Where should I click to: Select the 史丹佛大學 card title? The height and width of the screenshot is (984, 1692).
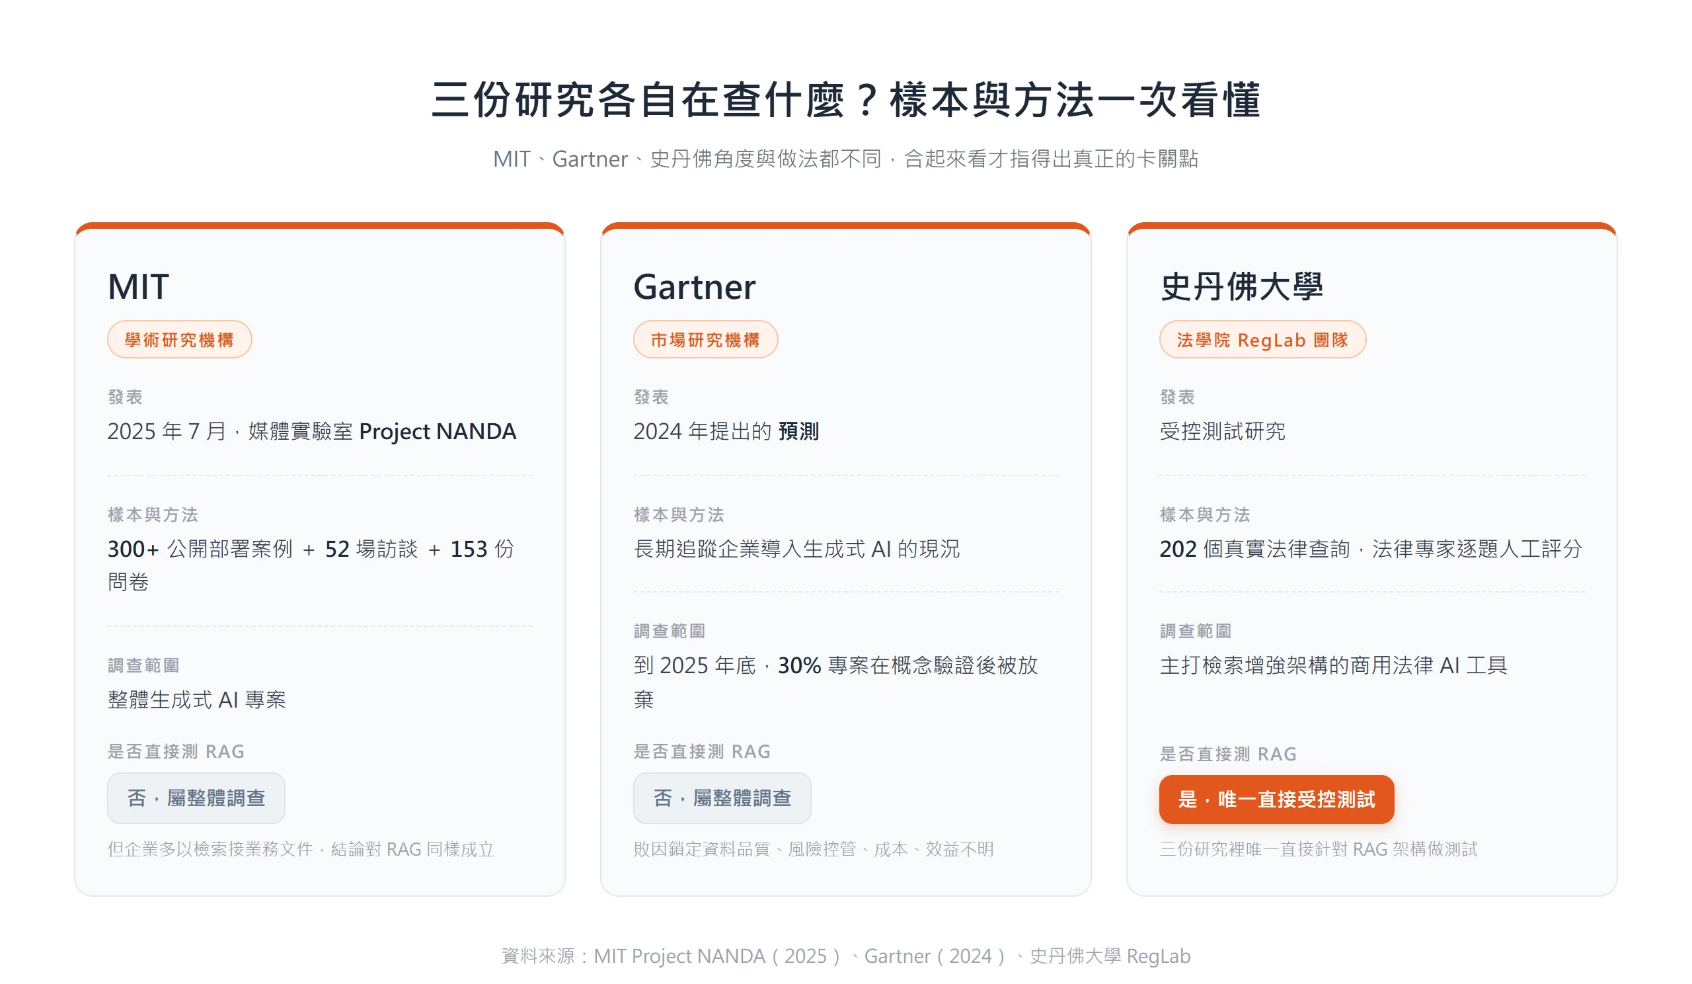click(1241, 287)
